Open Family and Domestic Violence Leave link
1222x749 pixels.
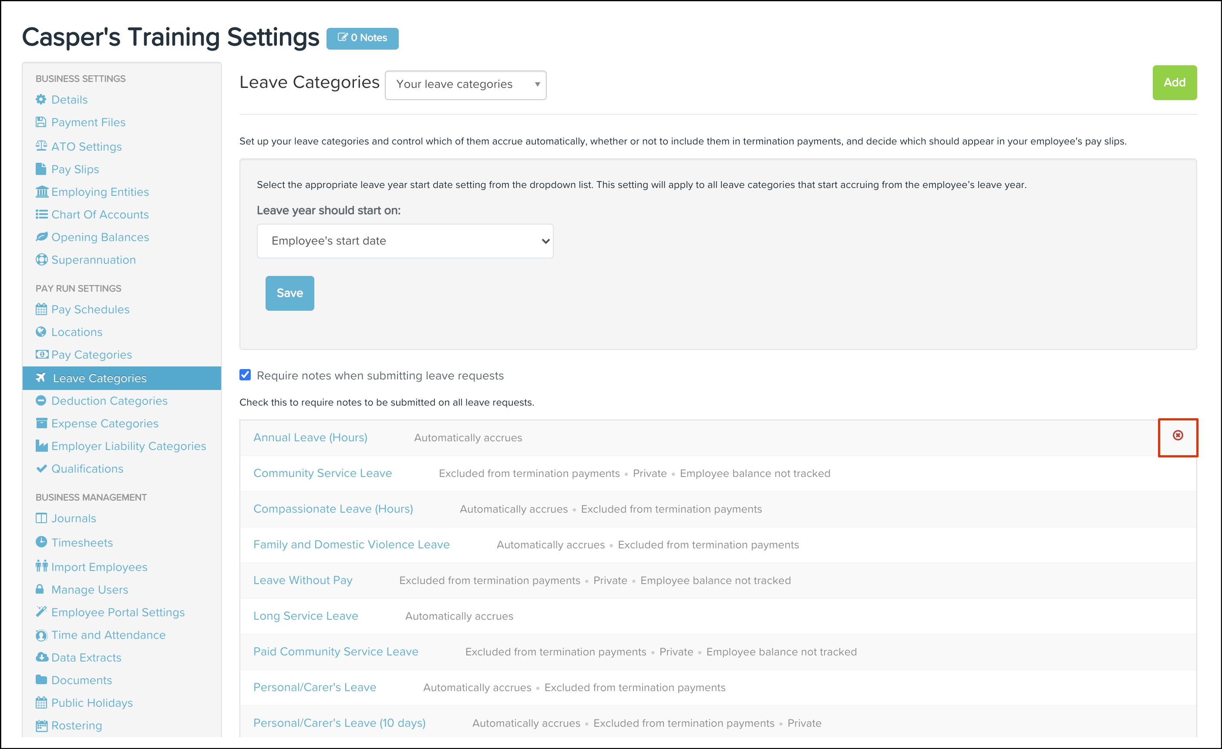(x=351, y=544)
